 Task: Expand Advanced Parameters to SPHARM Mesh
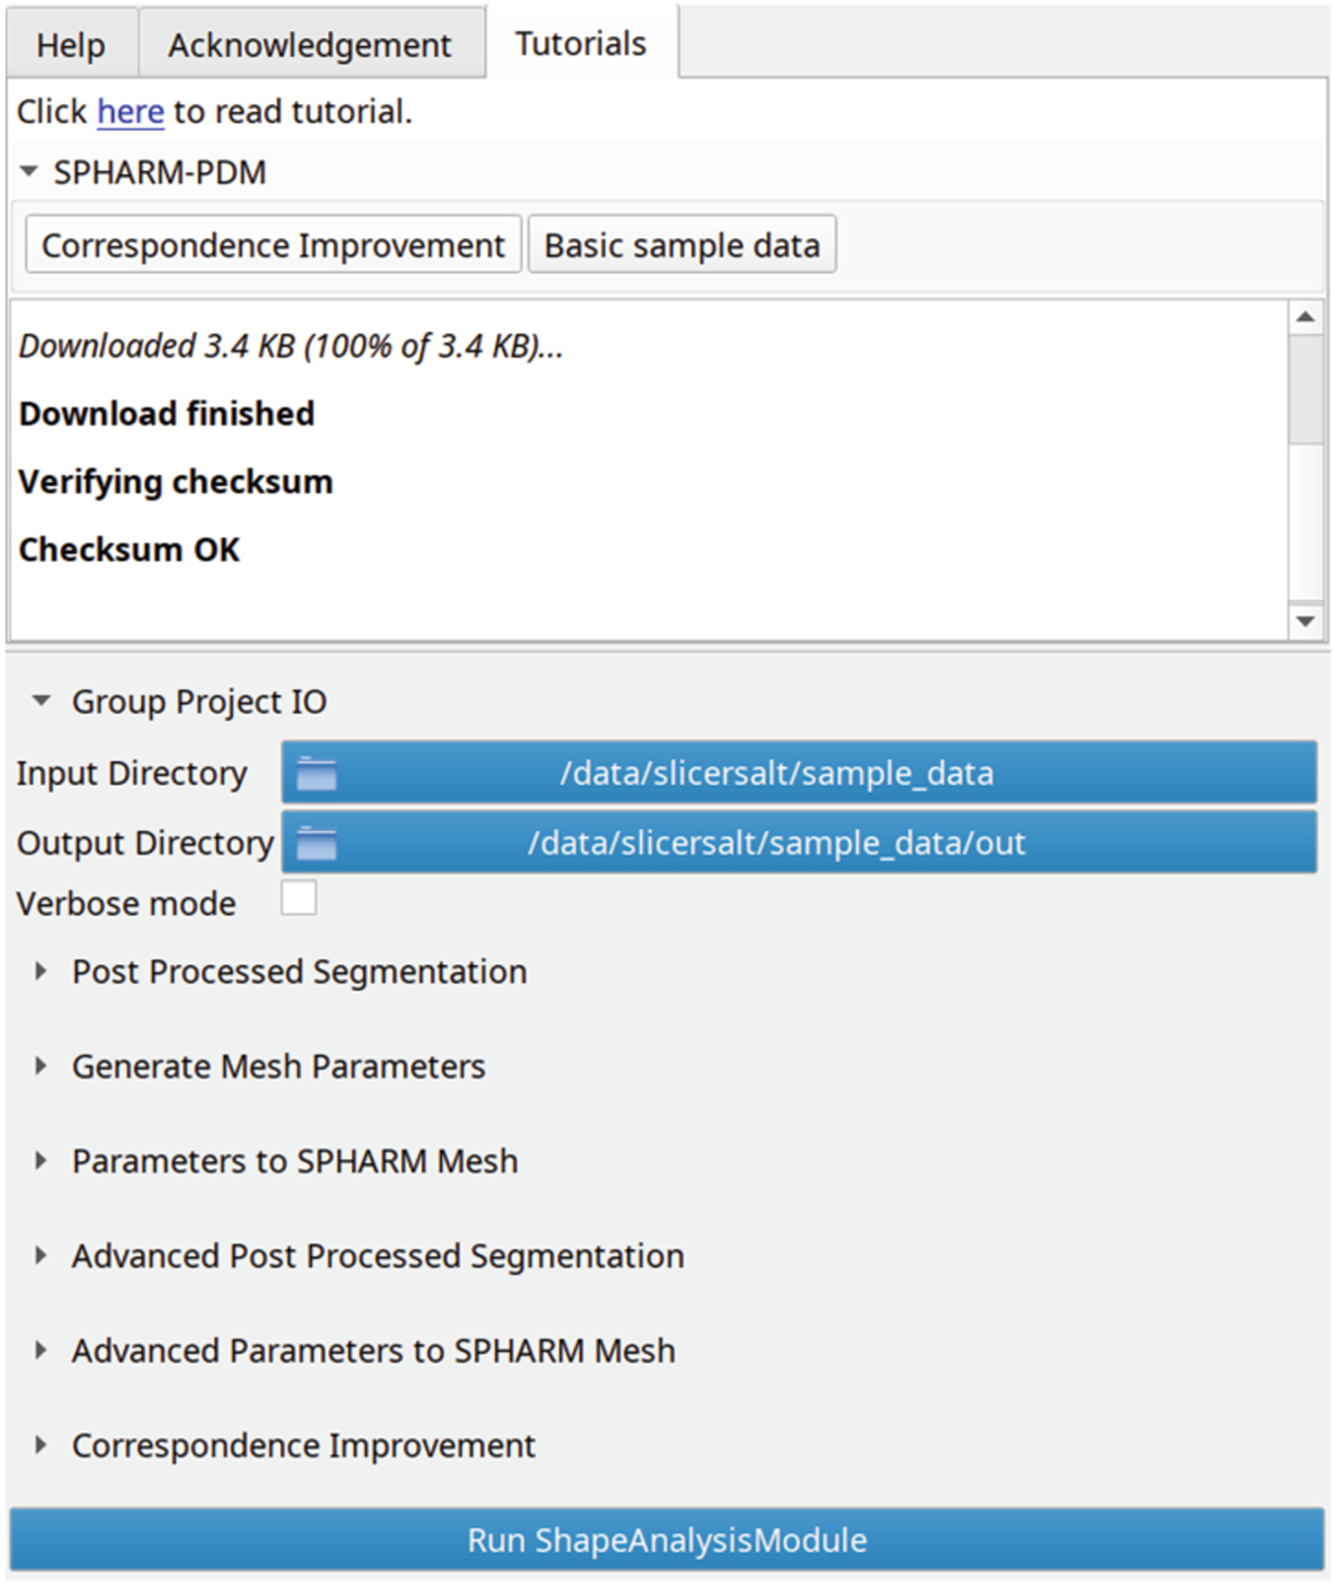pyautogui.click(x=40, y=1350)
